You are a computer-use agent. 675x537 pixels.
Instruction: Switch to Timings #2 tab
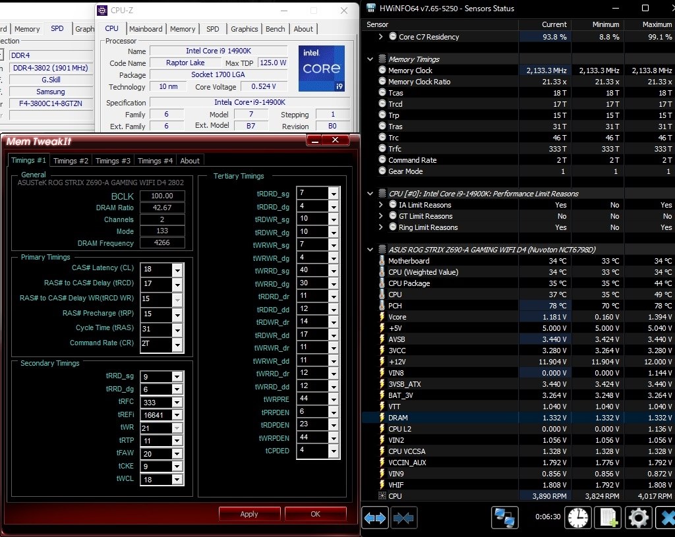point(71,161)
